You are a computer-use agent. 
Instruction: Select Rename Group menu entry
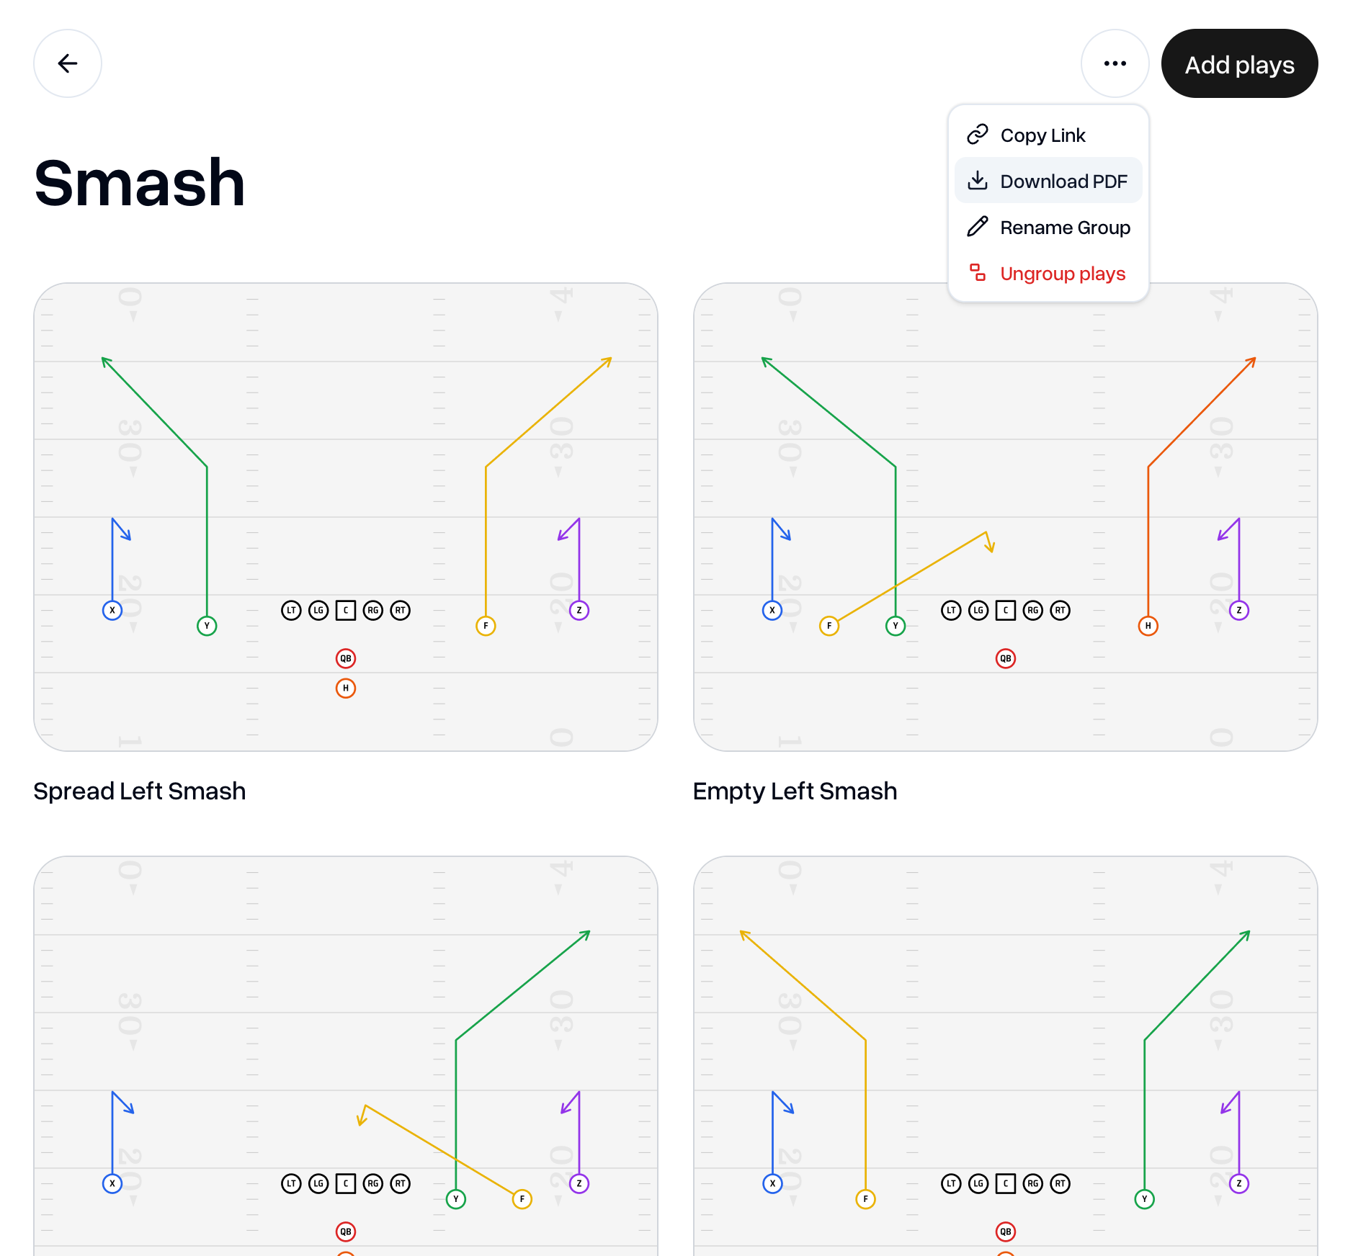(1048, 227)
